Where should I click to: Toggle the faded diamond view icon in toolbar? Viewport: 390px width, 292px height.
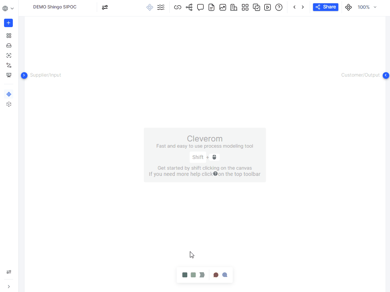150,7
